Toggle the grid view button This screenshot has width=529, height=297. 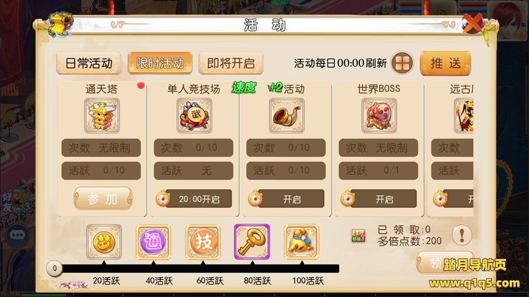click(402, 63)
